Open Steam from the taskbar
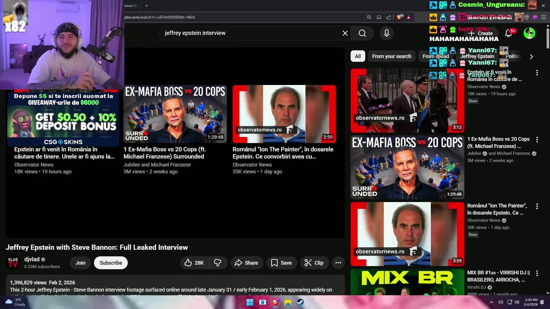The width and height of the screenshot is (550, 309). 300,302
